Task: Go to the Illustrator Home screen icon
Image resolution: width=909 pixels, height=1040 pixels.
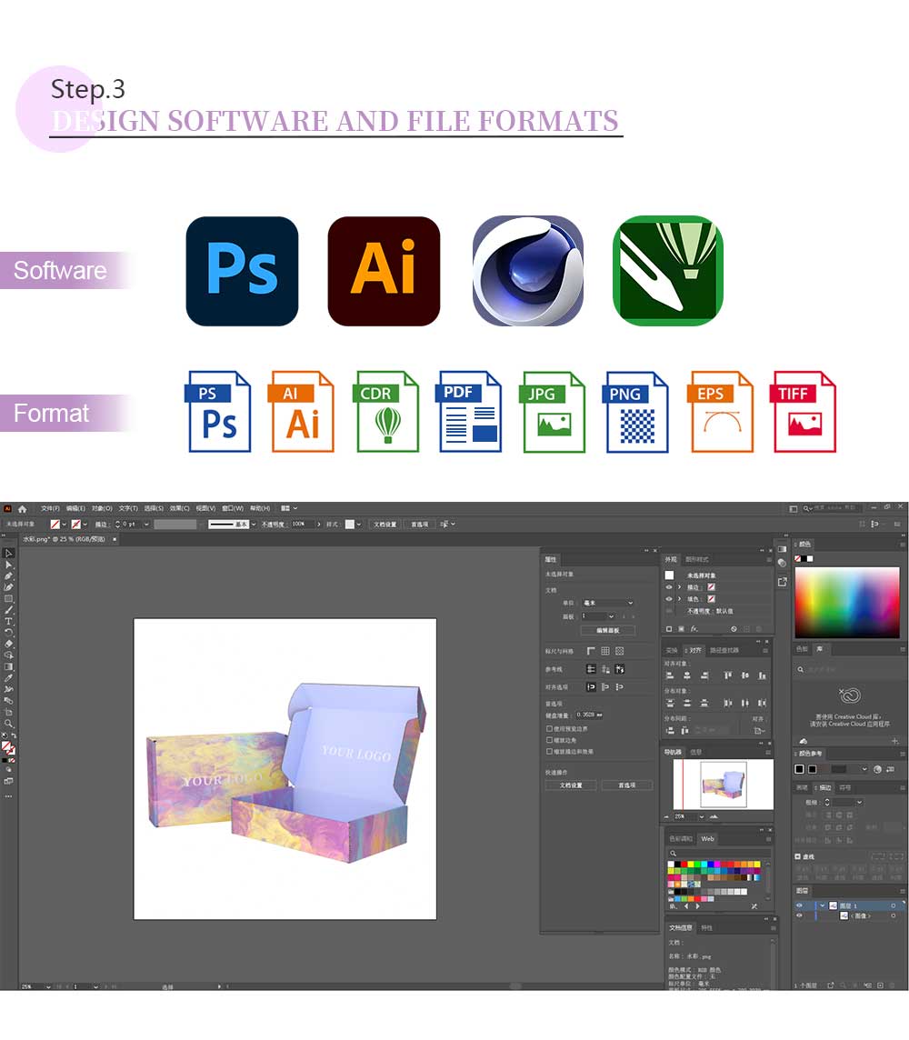Action: (x=22, y=509)
